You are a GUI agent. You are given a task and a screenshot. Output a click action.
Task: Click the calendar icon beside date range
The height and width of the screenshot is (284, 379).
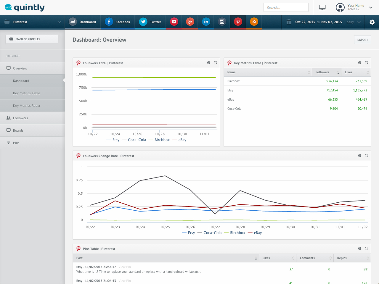point(289,22)
